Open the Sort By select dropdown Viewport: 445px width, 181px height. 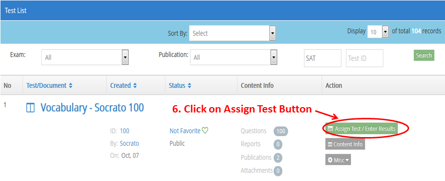point(233,33)
